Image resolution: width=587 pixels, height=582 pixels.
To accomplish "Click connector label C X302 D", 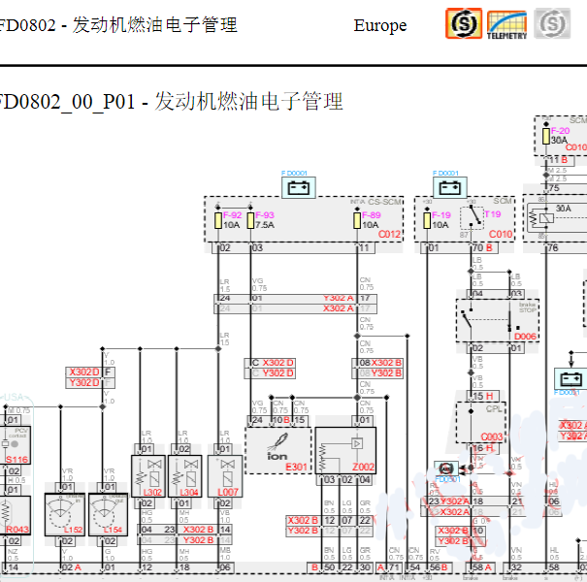I will (x=270, y=363).
